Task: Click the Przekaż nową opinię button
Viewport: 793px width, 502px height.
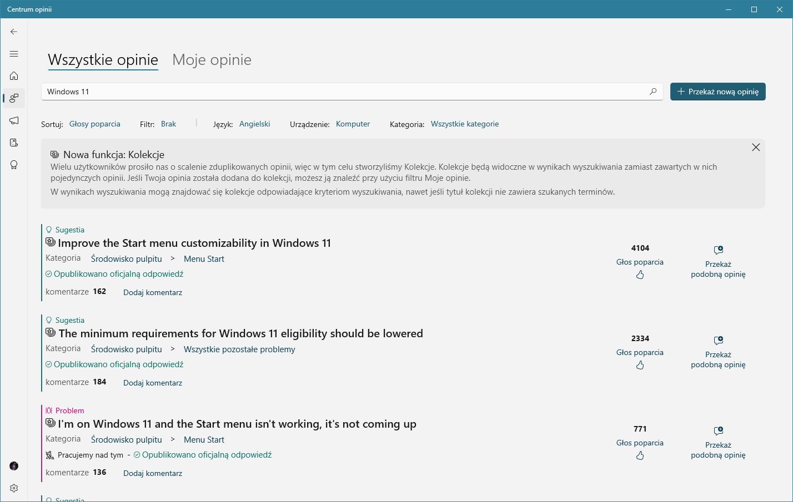Action: [717, 92]
